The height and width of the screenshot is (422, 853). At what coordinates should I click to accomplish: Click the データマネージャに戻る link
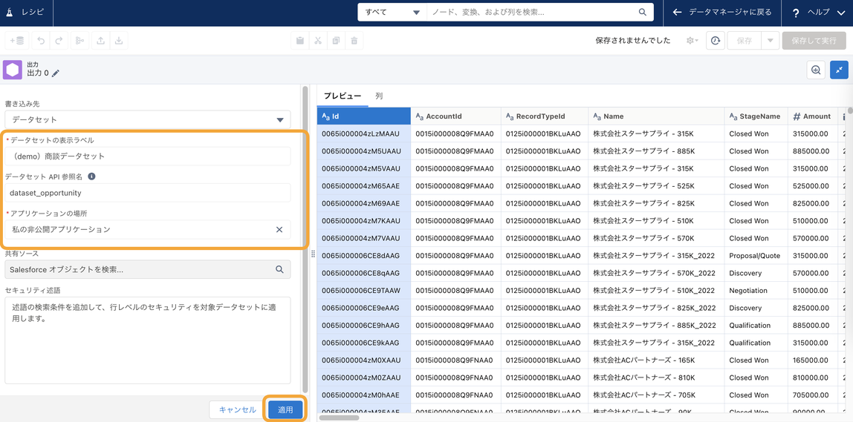tap(730, 12)
